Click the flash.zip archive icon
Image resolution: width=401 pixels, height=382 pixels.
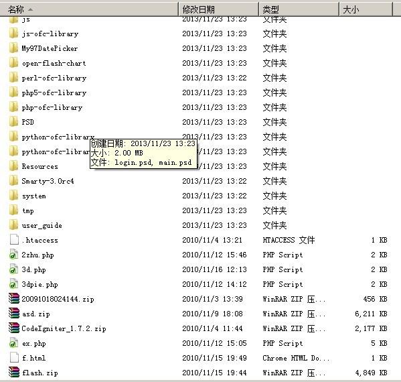point(14,373)
